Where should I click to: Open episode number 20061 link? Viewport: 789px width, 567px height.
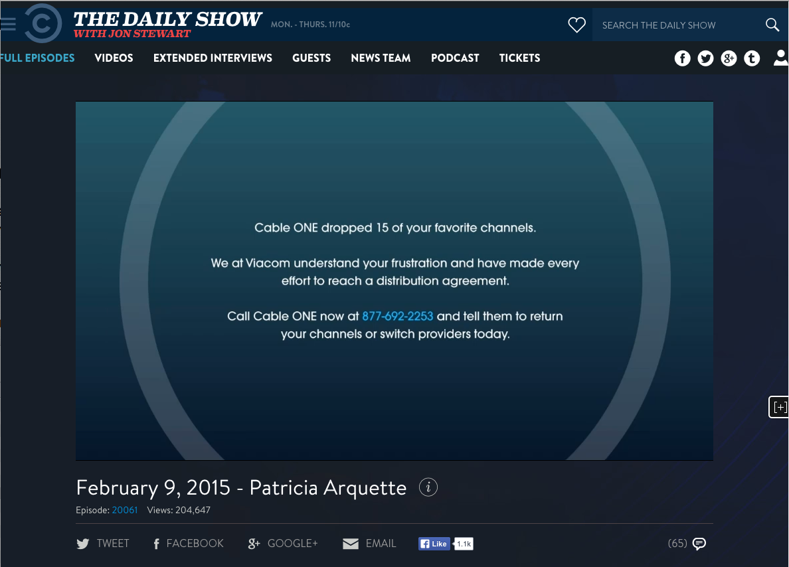click(125, 510)
